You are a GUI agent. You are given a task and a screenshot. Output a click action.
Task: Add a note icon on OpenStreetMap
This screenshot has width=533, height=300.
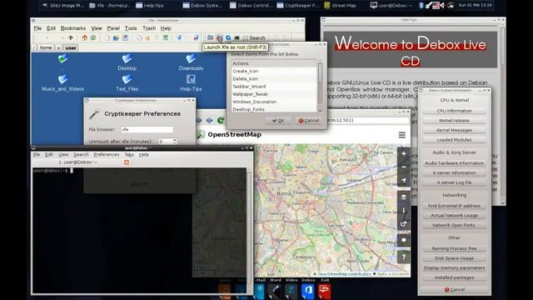[403, 240]
